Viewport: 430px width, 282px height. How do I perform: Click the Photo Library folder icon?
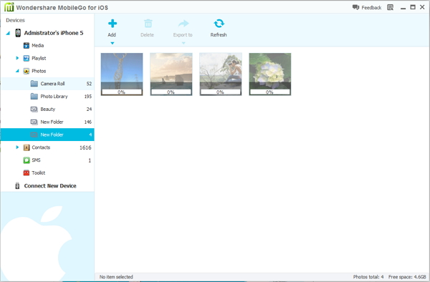click(x=34, y=97)
